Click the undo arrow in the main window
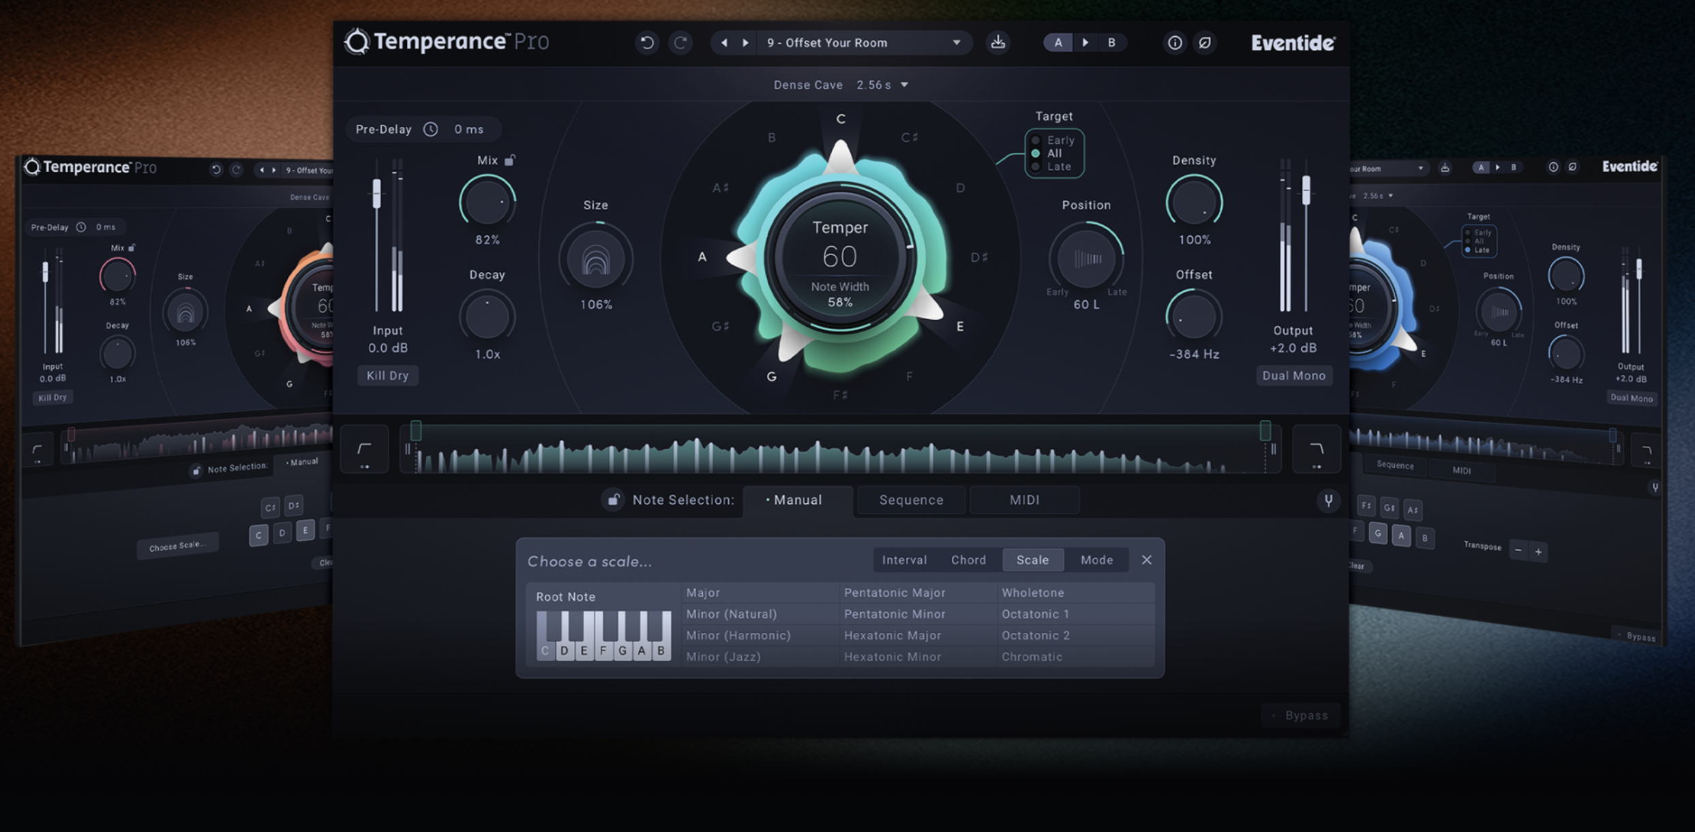The height and width of the screenshot is (832, 1695). 646,43
